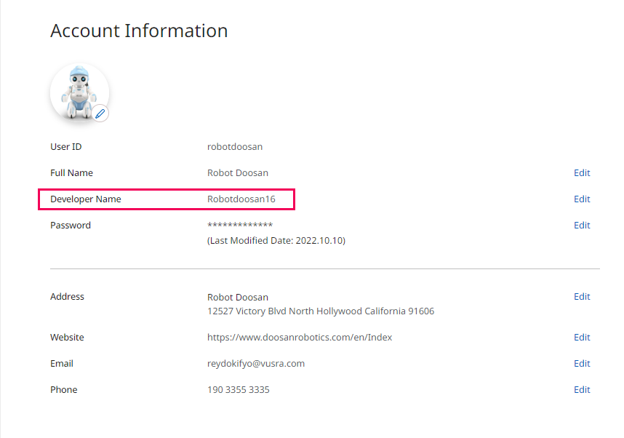The height and width of the screenshot is (438, 624).
Task: Click the Account Information page heading
Action: pyautogui.click(x=138, y=31)
